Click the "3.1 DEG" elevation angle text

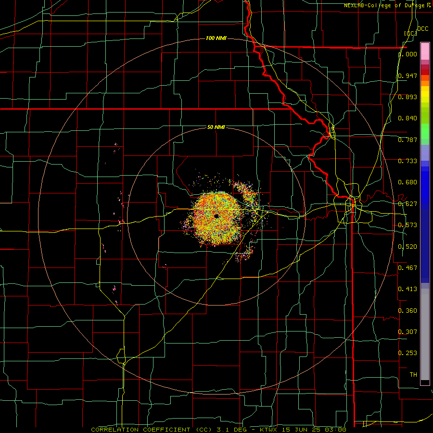click(233, 430)
